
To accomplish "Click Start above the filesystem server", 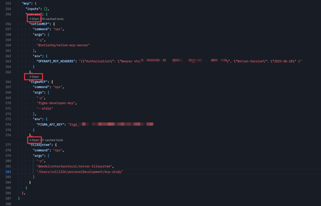I will (x=34, y=140).
